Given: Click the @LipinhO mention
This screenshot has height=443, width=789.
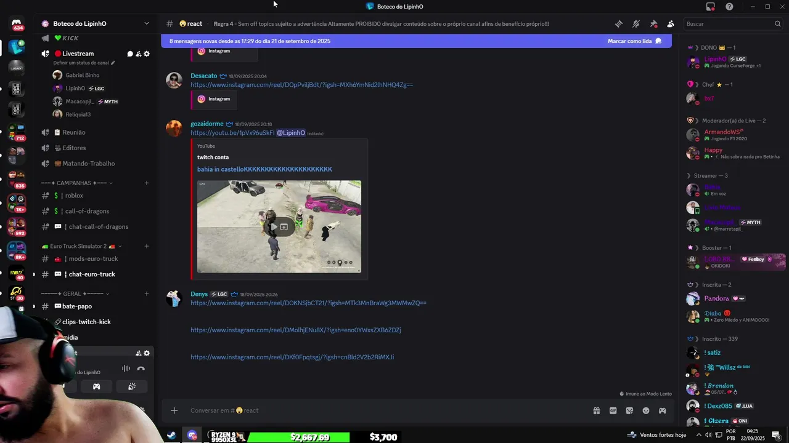Looking at the screenshot, I should [x=291, y=133].
